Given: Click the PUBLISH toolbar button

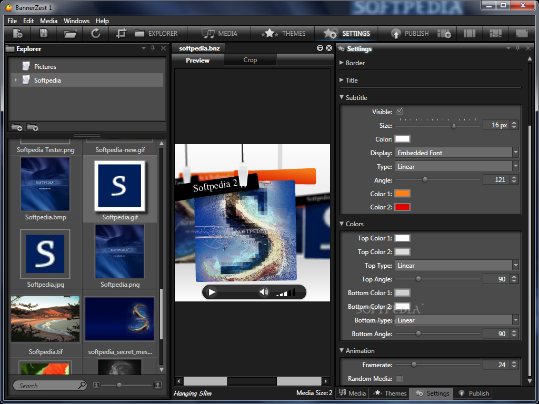Looking at the screenshot, I should pos(410,33).
